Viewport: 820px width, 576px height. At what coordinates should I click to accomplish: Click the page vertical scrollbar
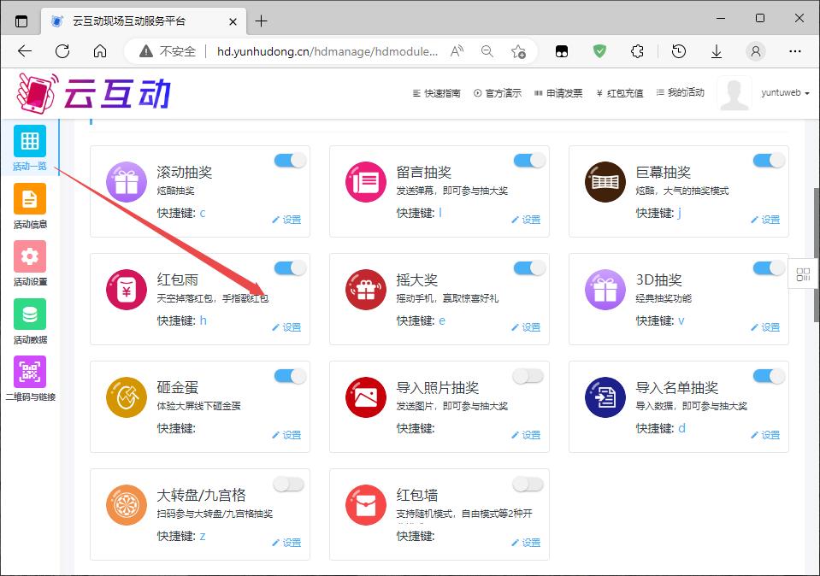[815, 256]
